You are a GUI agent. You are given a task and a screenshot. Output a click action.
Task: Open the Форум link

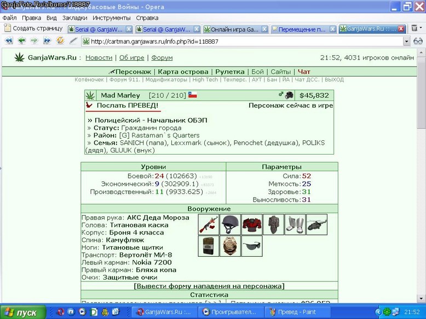point(162,57)
